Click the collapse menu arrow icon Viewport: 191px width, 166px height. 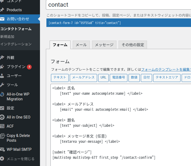[x=2, y=159]
